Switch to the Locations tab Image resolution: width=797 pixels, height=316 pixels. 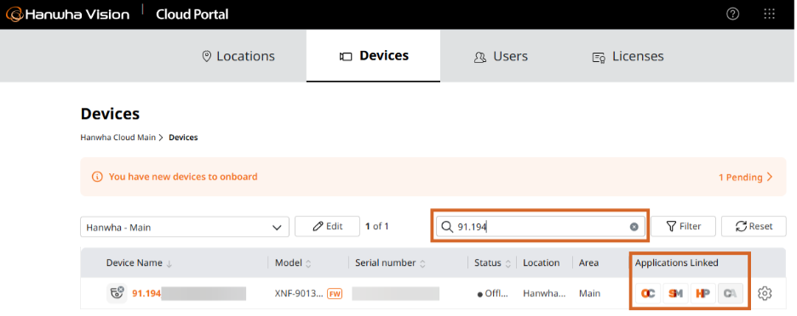(238, 56)
